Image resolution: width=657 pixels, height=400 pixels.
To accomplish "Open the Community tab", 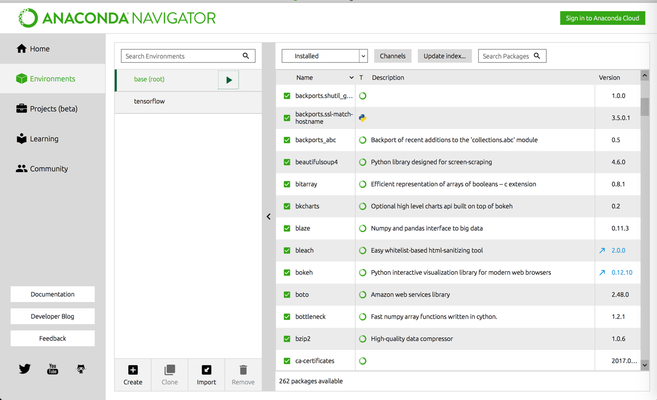I will [x=53, y=168].
